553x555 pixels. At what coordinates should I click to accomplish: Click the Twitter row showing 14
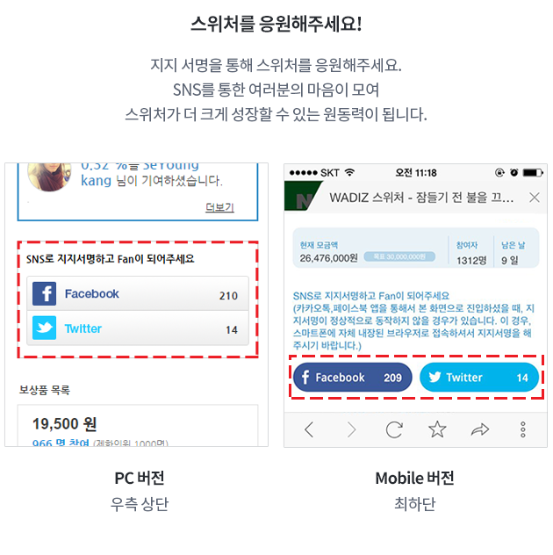tap(138, 328)
